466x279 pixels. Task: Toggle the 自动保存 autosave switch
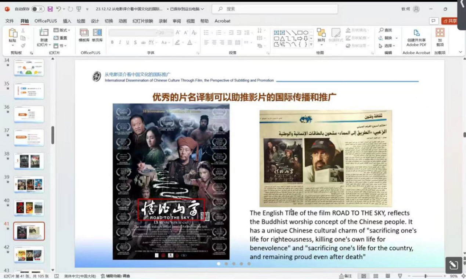click(x=38, y=9)
